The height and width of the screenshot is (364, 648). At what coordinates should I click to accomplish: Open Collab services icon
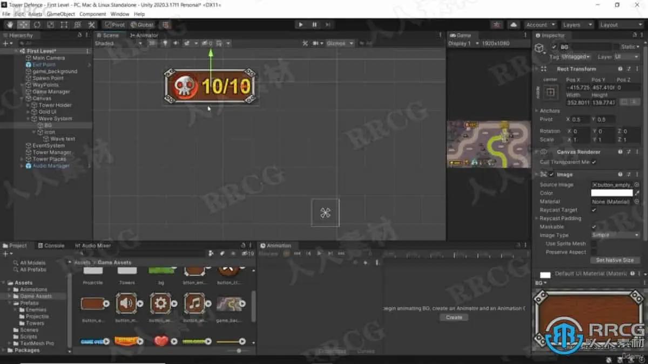[x=497, y=24]
